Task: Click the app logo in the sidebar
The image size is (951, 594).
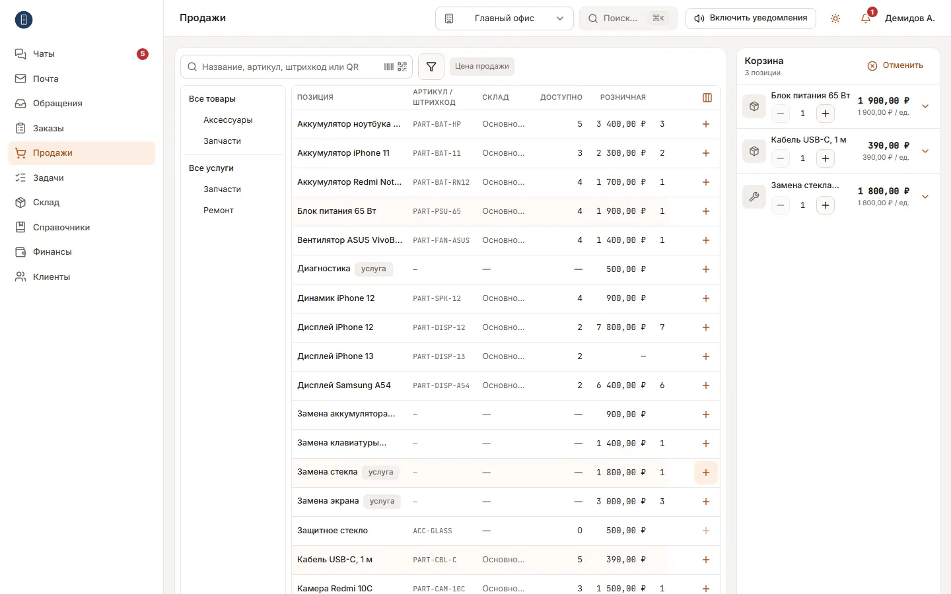Action: 24,20
